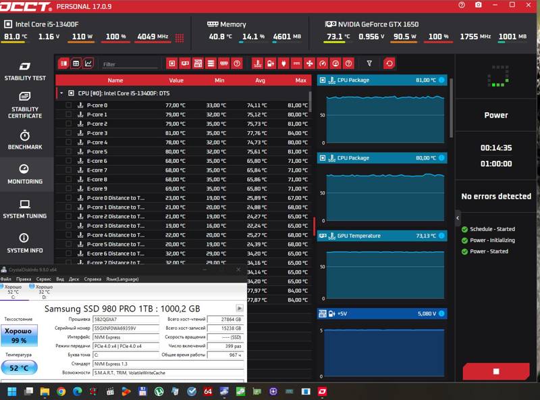Screen dimensions: 540x400
Task: Open uTorrent from the taskbar
Action: 159,391
